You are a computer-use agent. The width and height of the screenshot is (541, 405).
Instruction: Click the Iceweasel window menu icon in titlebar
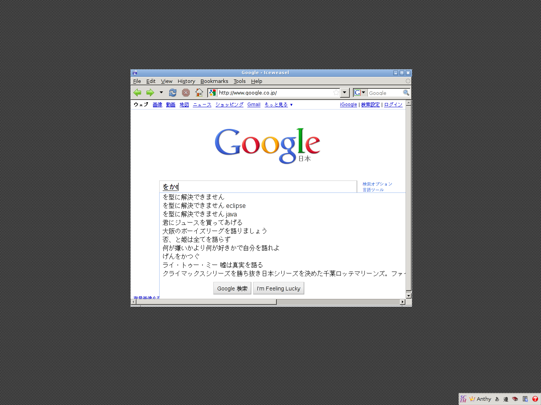(x=135, y=73)
